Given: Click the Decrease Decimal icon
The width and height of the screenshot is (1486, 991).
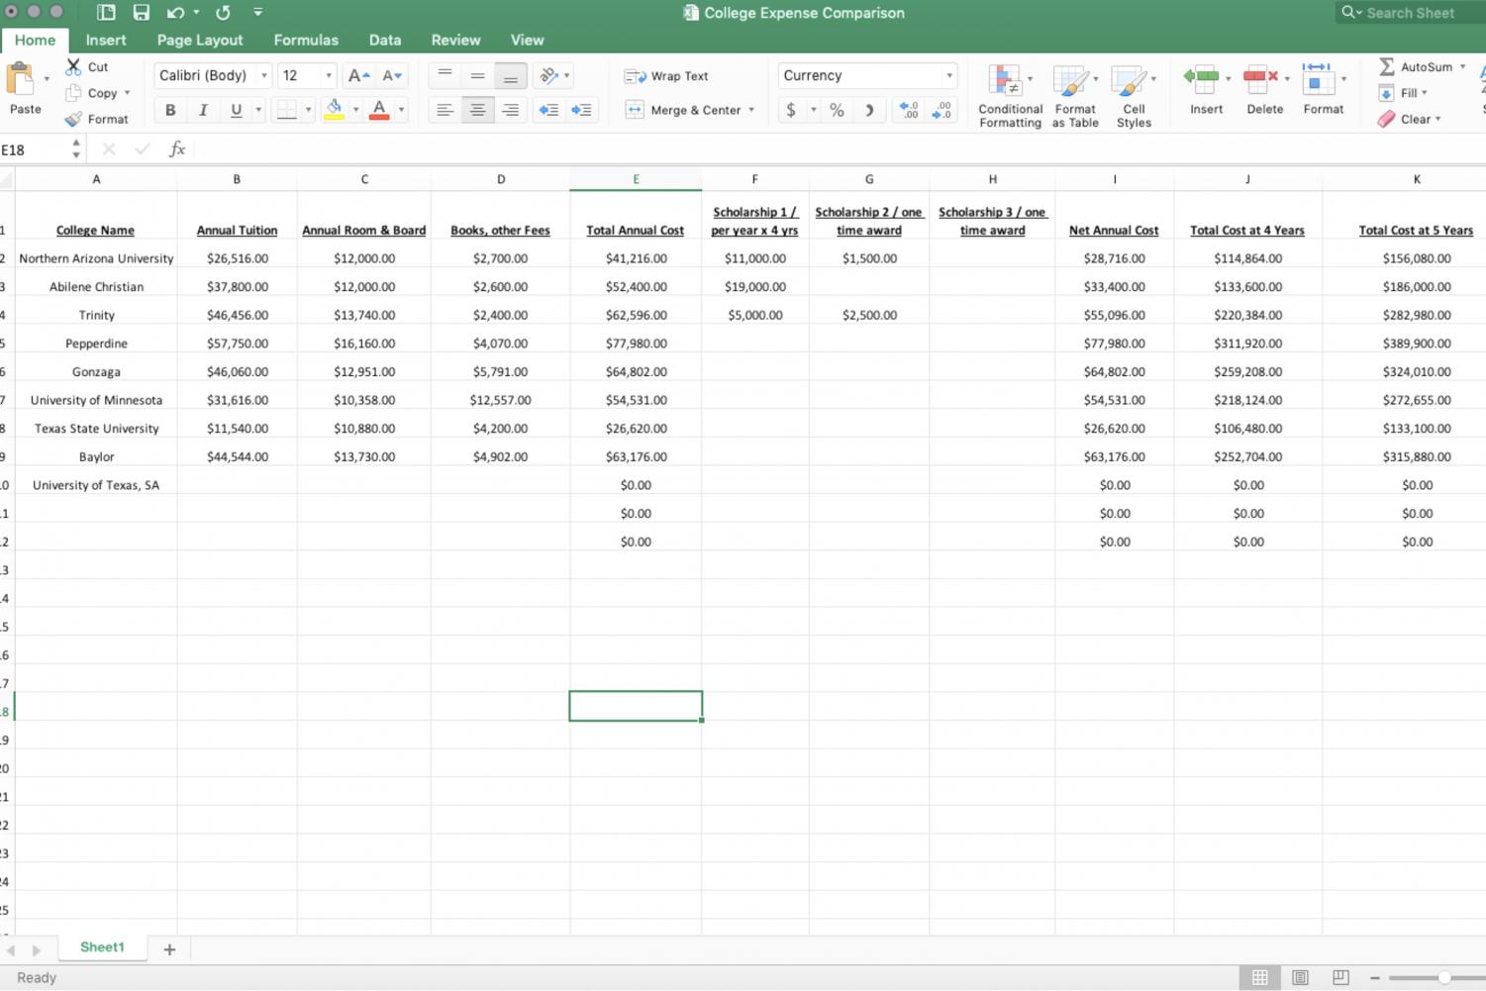Looking at the screenshot, I should pos(941,110).
